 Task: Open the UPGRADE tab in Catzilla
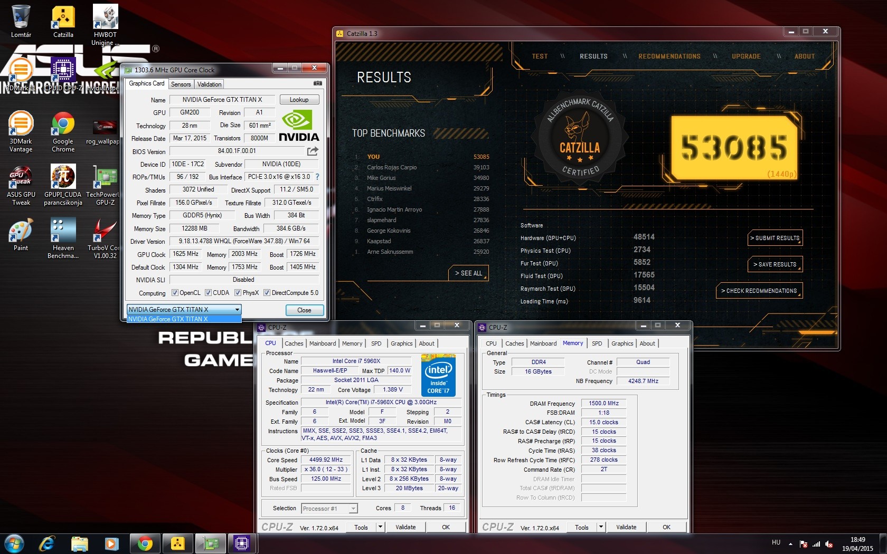pos(746,56)
